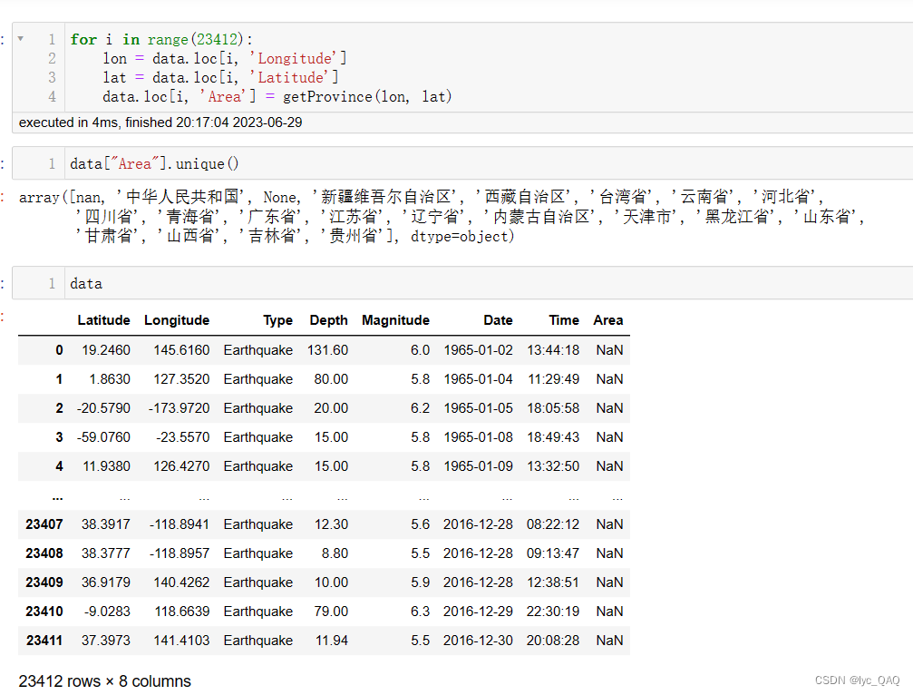The width and height of the screenshot is (913, 695).
Task: Click date 2016-12-30
Action: click(478, 641)
